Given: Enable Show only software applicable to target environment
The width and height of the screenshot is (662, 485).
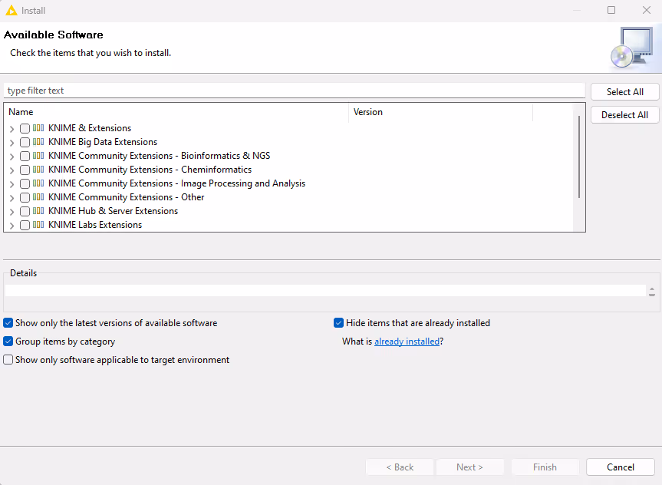Looking at the screenshot, I should [x=8, y=360].
